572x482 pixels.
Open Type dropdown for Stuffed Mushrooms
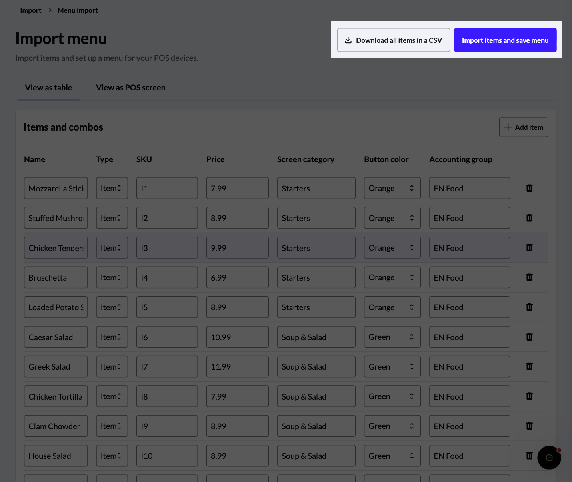[112, 218]
